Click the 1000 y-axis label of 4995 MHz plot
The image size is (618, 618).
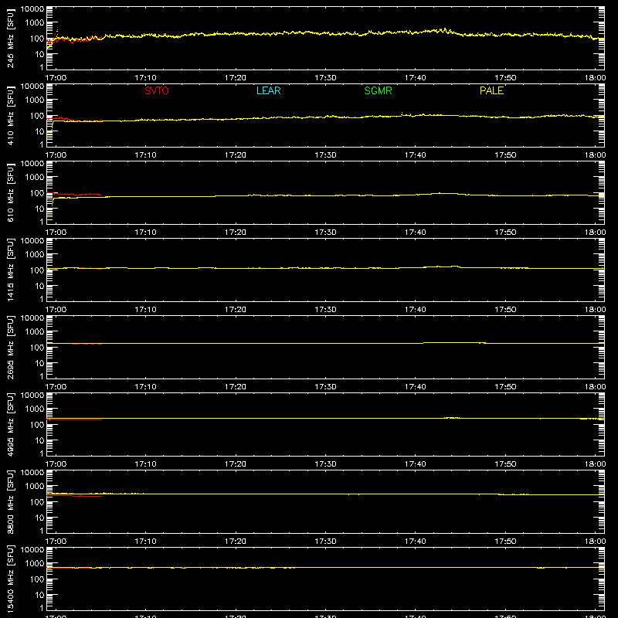point(35,409)
